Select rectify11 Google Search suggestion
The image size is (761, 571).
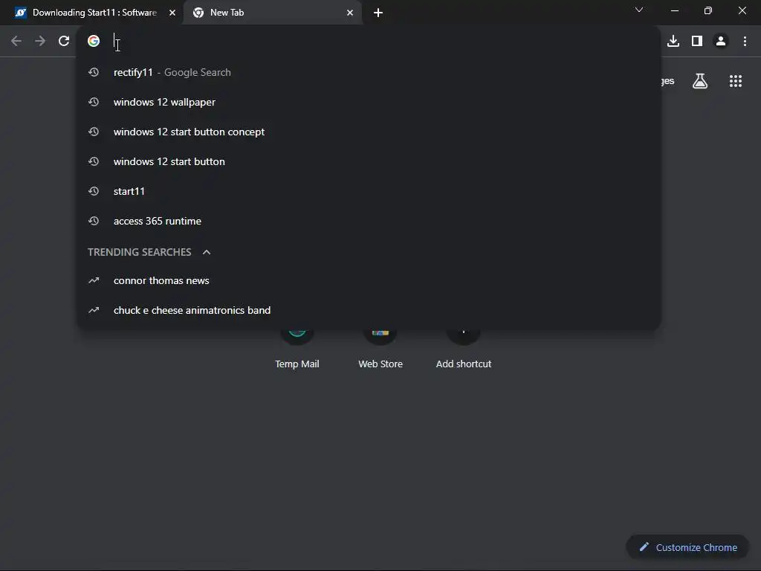point(369,72)
